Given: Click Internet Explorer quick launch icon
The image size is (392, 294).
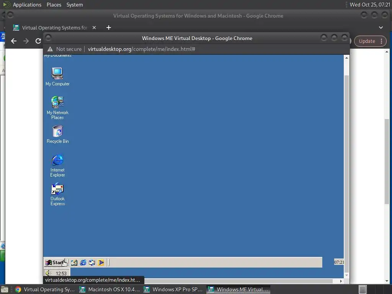Looking at the screenshot, I should pyautogui.click(x=83, y=263).
